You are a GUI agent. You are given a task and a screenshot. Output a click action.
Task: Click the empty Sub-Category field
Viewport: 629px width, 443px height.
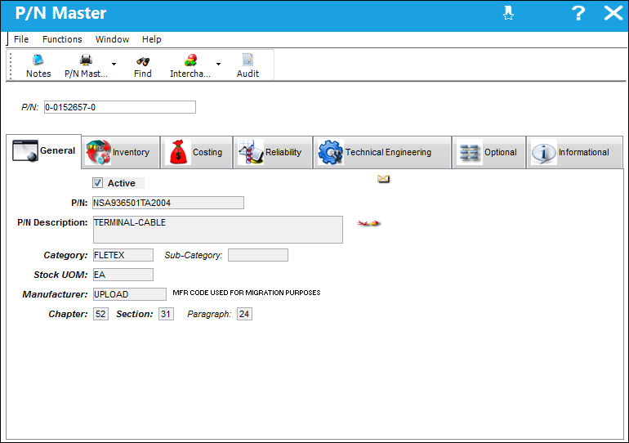(x=258, y=255)
